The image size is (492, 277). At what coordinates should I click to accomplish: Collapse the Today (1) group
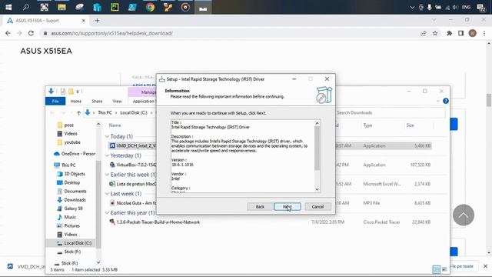107,136
